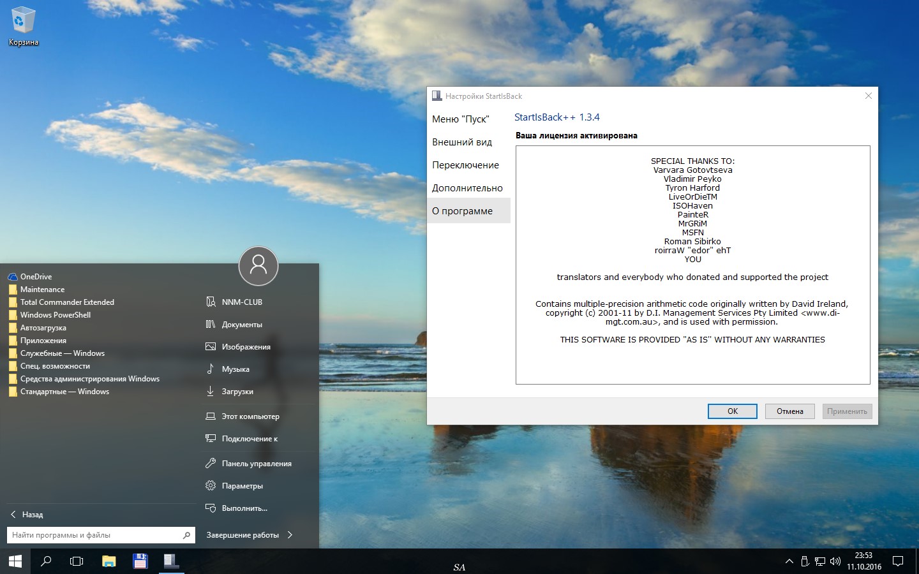Open Task View on the taskbar
Viewport: 919px width, 574px height.
(77, 561)
